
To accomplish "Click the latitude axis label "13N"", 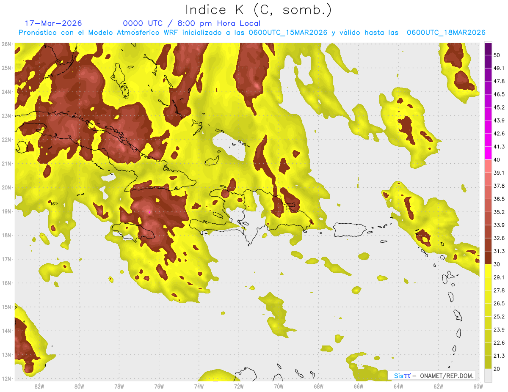I will (x=7, y=354).
